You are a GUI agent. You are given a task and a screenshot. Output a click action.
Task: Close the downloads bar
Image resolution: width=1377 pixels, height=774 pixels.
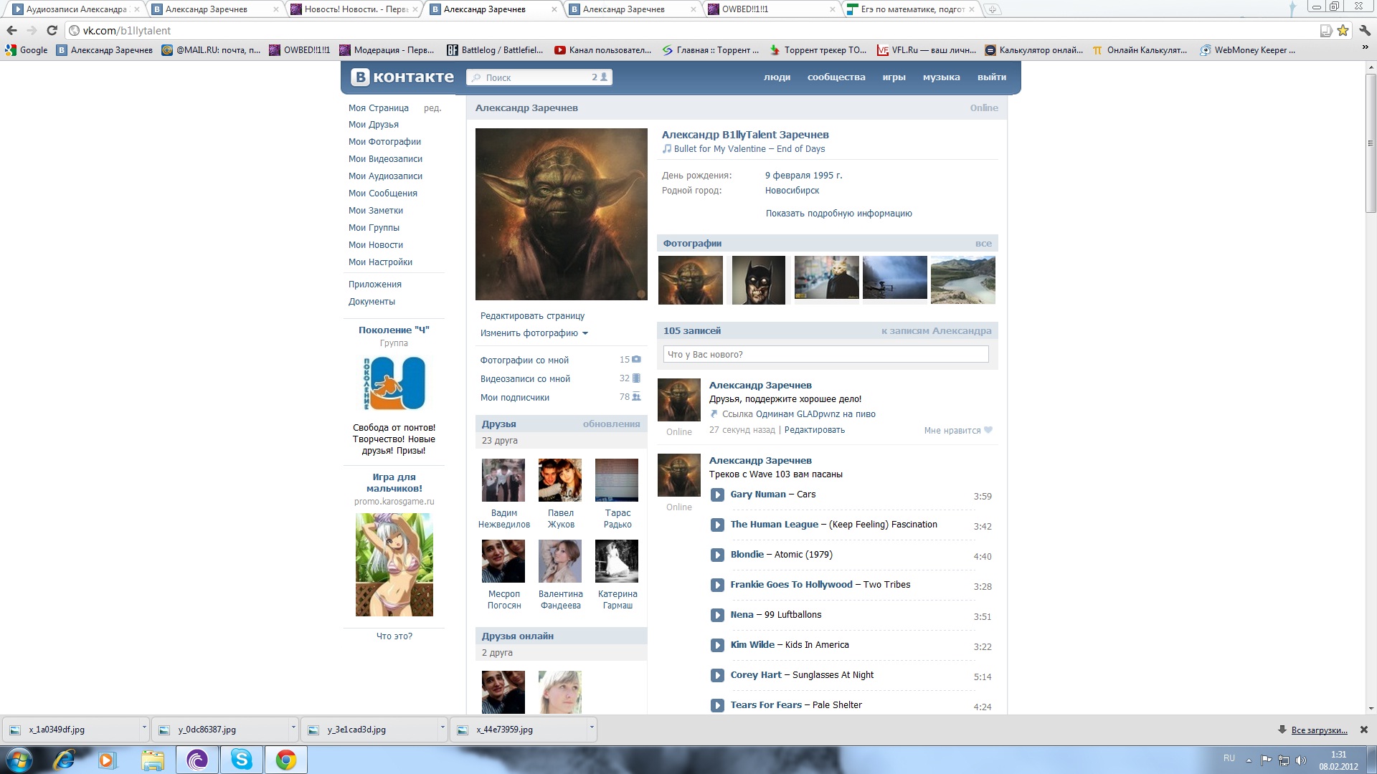(x=1364, y=730)
